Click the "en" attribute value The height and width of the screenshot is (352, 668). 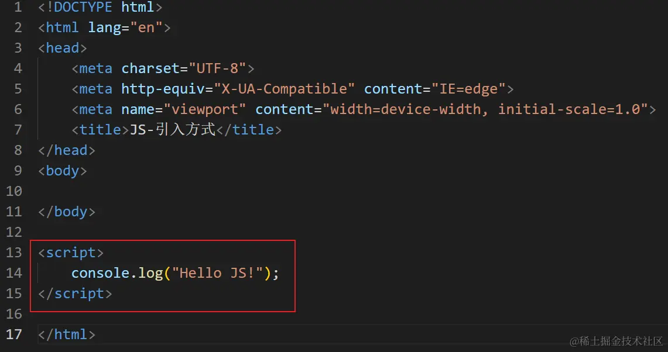click(x=146, y=27)
